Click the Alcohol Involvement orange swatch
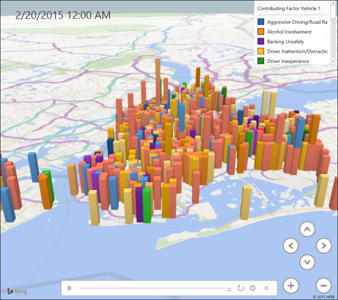 pos(261,31)
